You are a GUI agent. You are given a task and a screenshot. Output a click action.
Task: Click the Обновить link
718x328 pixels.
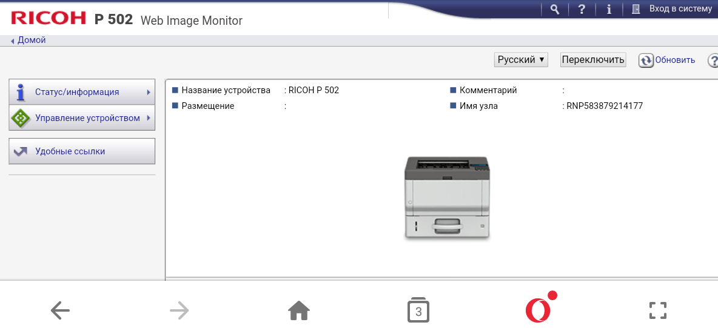pos(675,60)
